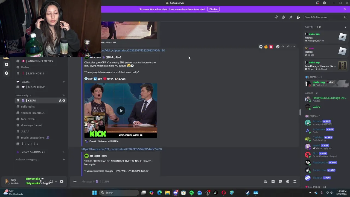
Task: Open the music-suggestions channel
Action: pos(41,138)
